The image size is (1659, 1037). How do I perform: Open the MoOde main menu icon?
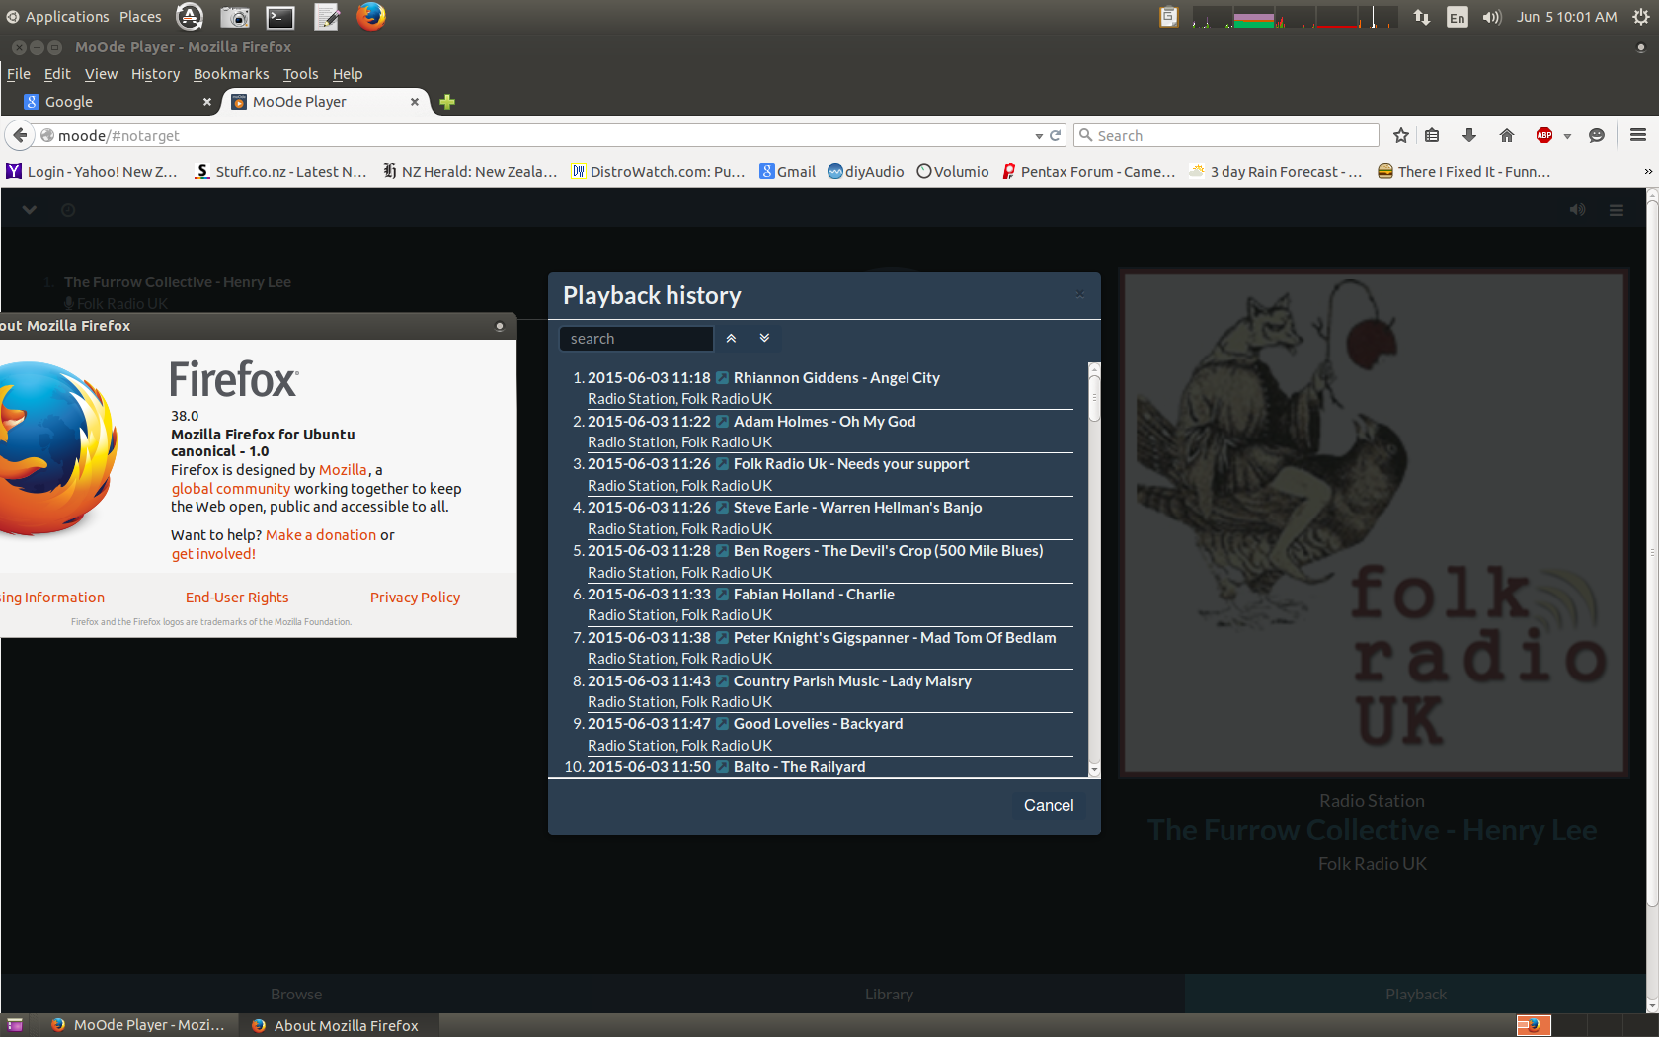coord(1617,210)
